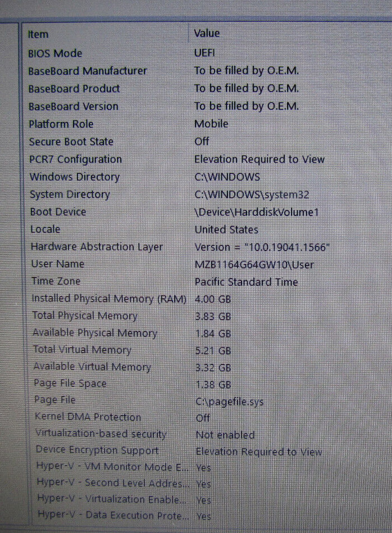Viewport: 392px width, 533px height.
Task: Select the User Name row label
Action: [x=58, y=264]
